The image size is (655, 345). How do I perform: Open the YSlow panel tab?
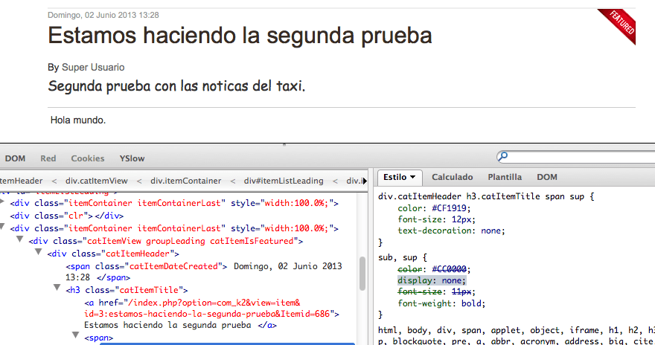pyautogui.click(x=132, y=158)
